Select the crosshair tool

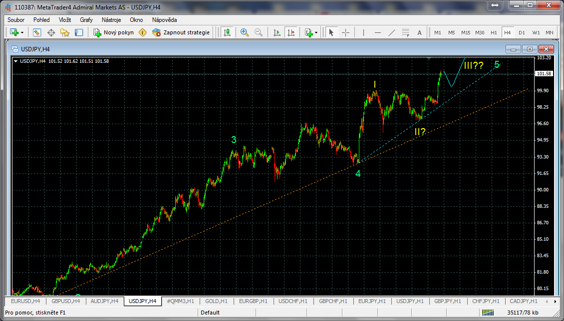[346, 33]
